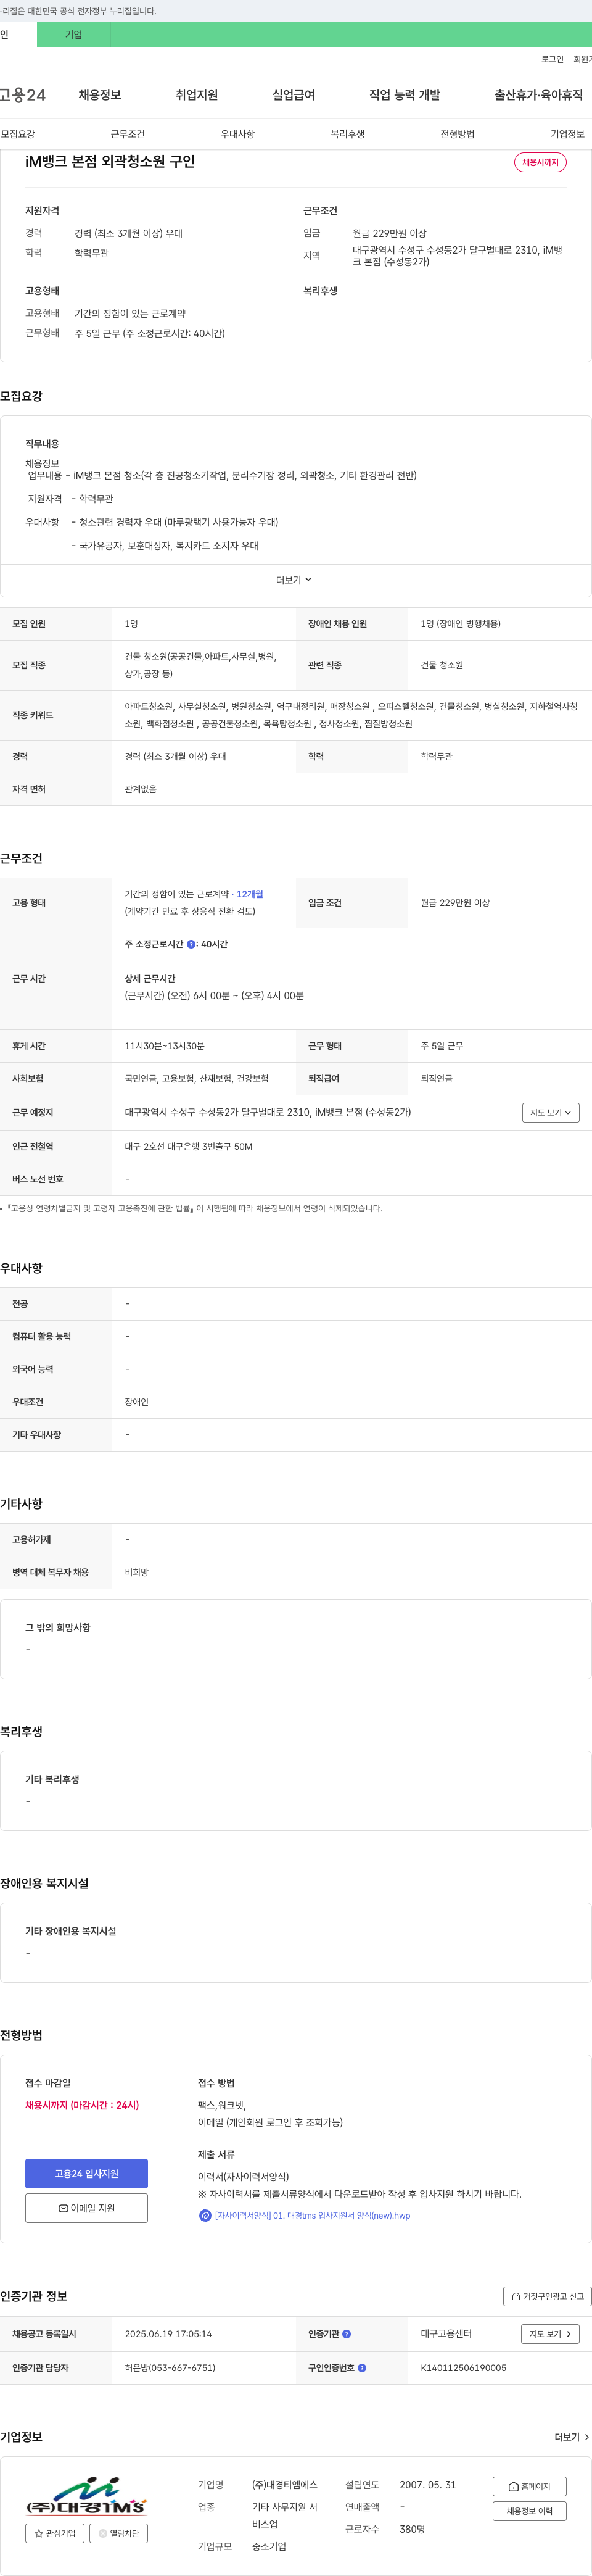Select the 퇴직연금 value
The height and width of the screenshot is (2576, 592).
tap(436, 1079)
